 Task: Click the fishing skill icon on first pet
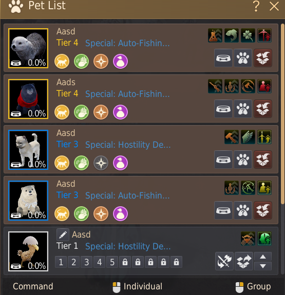[x=232, y=35]
